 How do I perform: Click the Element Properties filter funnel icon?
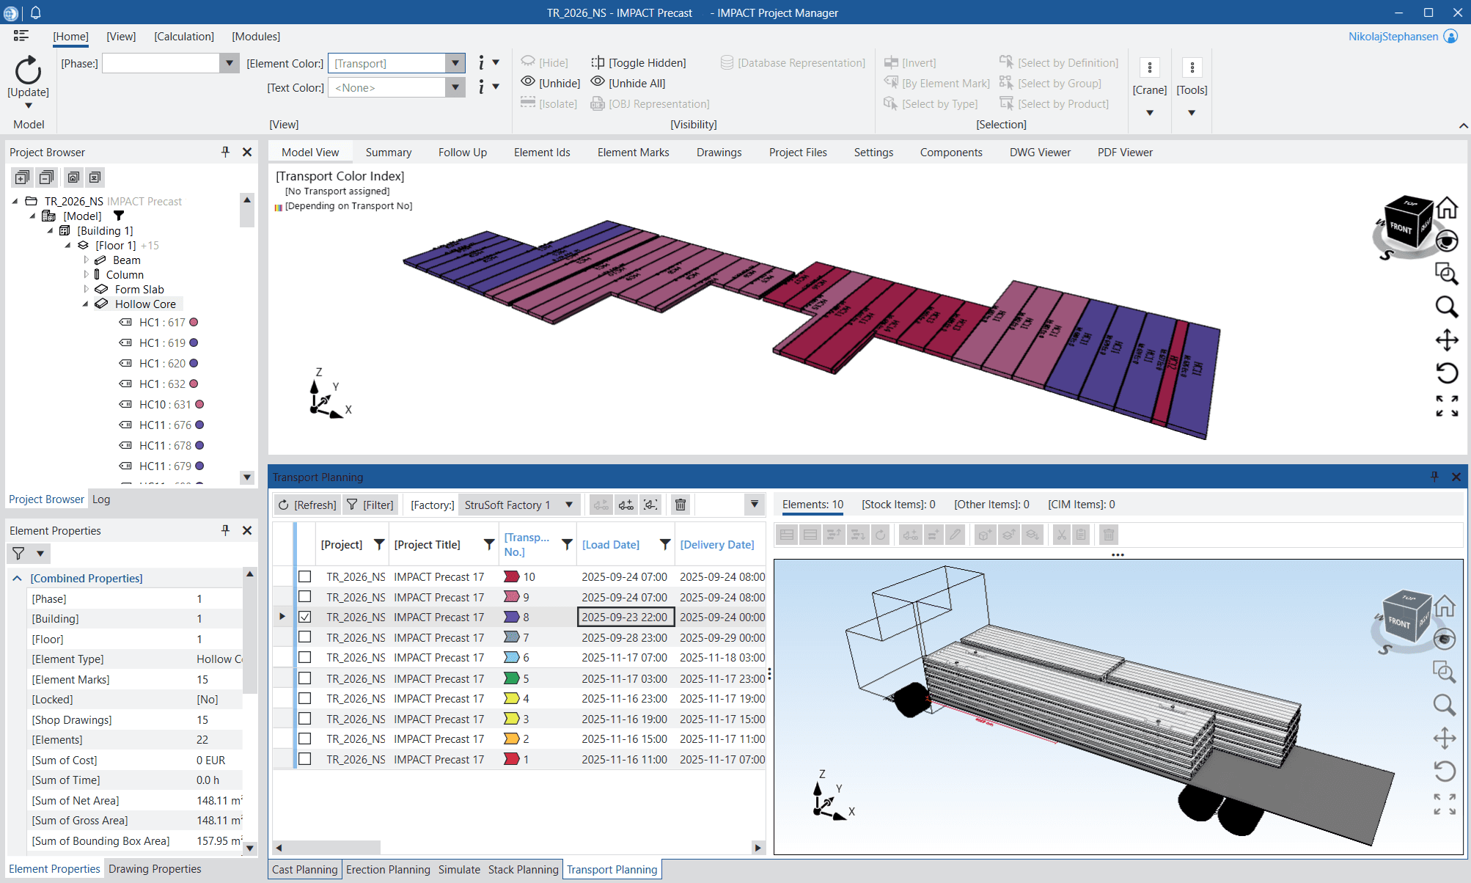pos(18,554)
